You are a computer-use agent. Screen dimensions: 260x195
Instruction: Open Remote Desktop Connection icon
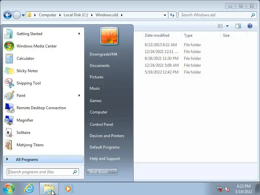click(x=9, y=108)
